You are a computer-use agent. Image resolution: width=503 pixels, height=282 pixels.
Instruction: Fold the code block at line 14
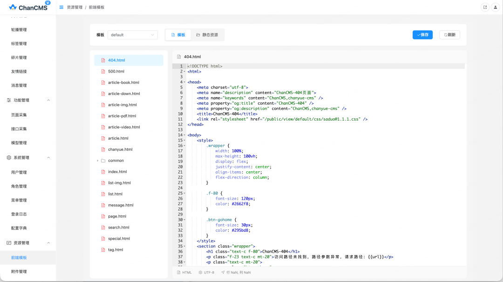[x=185, y=135]
